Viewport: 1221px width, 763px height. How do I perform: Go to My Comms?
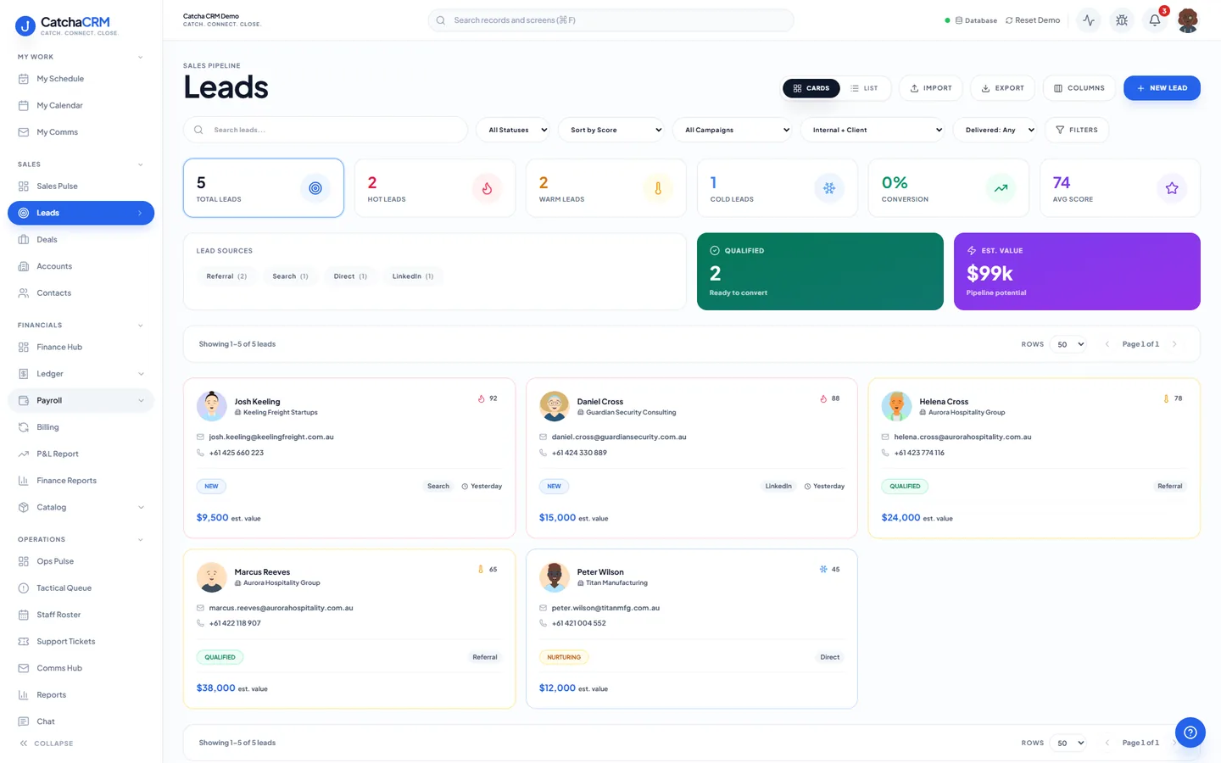pos(81,132)
